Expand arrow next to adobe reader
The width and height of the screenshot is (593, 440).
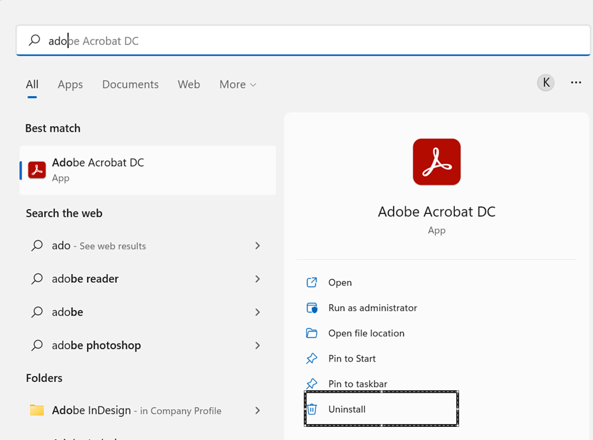[257, 279]
